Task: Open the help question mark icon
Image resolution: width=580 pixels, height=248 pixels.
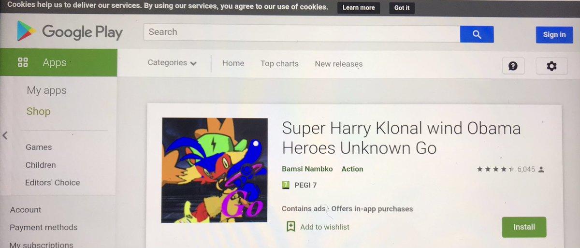Action: point(513,66)
